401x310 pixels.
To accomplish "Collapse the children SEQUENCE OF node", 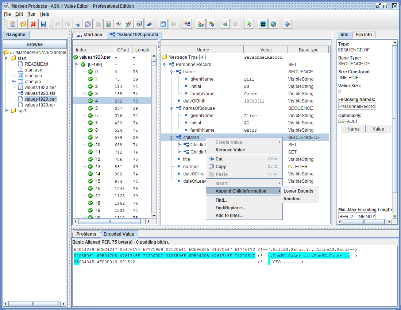I will (x=171, y=137).
